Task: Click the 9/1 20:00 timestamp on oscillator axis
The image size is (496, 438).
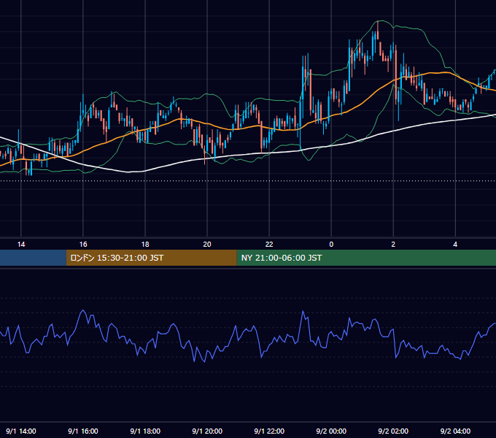Action: (x=207, y=431)
